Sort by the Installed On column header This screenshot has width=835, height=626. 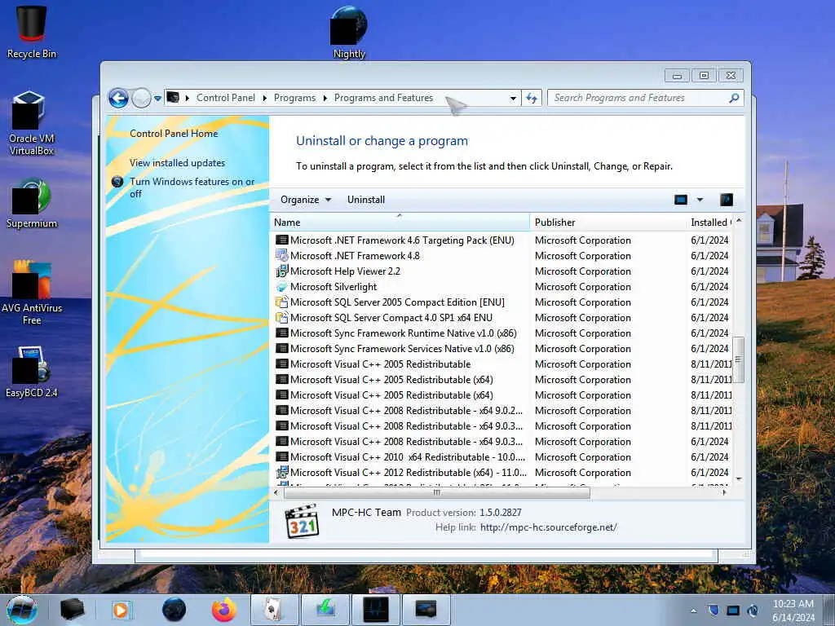tap(710, 222)
